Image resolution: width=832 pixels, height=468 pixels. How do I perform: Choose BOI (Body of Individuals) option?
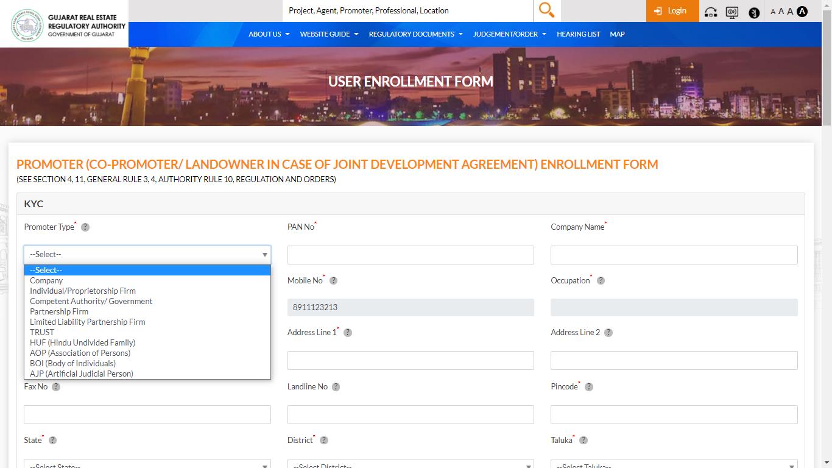(x=147, y=364)
